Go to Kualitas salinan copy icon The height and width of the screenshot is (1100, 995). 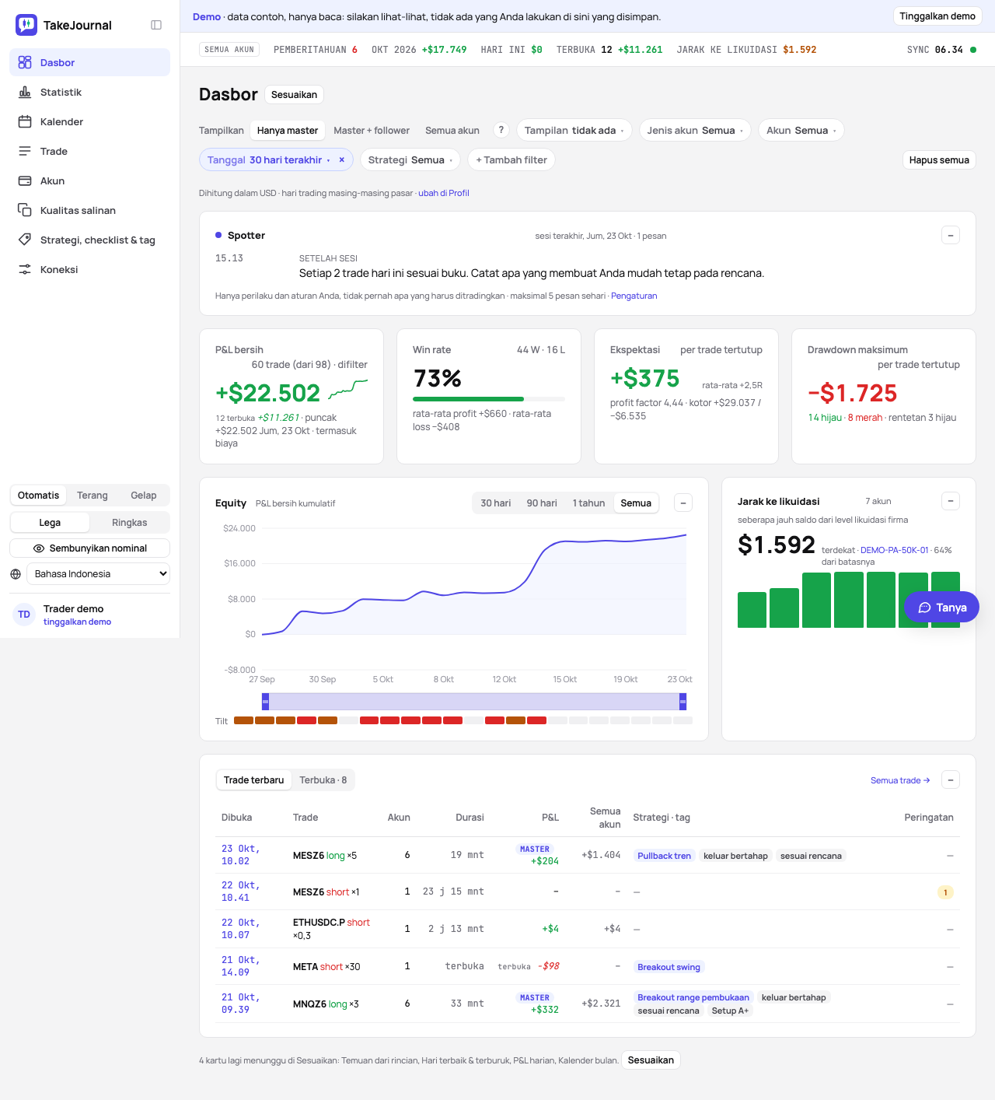point(25,210)
